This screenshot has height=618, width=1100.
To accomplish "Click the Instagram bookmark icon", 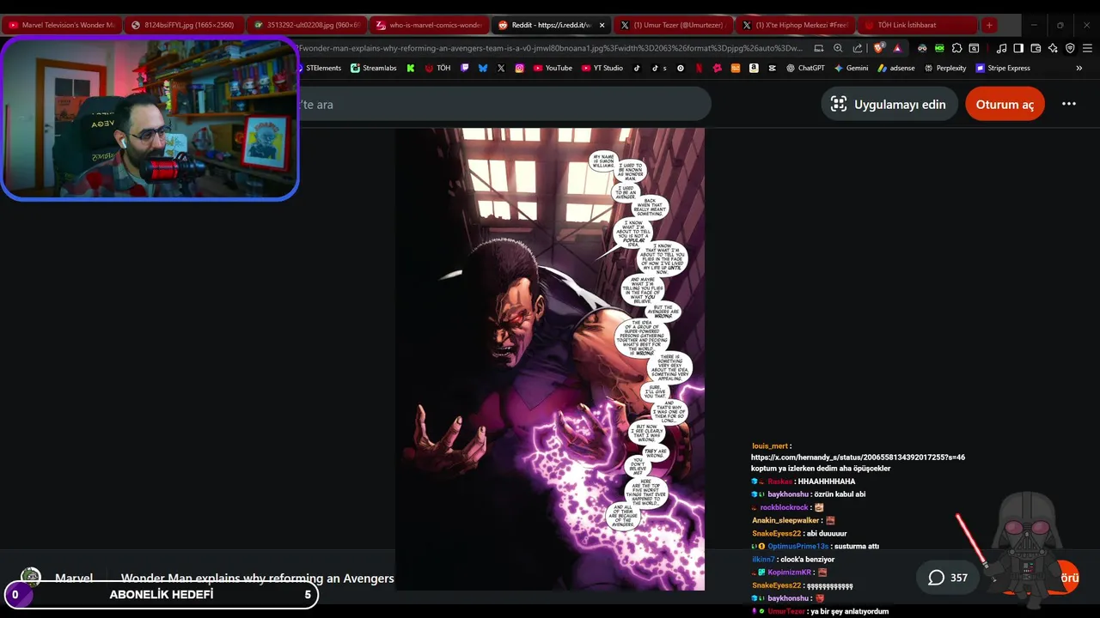I will [520, 68].
